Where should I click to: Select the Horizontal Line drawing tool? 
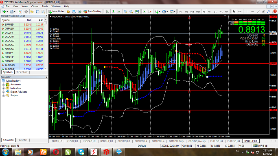click(252, 11)
